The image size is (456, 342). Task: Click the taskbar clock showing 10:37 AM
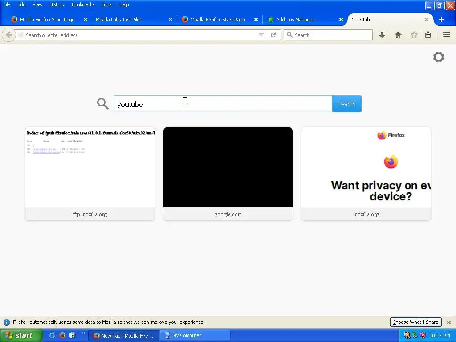(x=440, y=335)
